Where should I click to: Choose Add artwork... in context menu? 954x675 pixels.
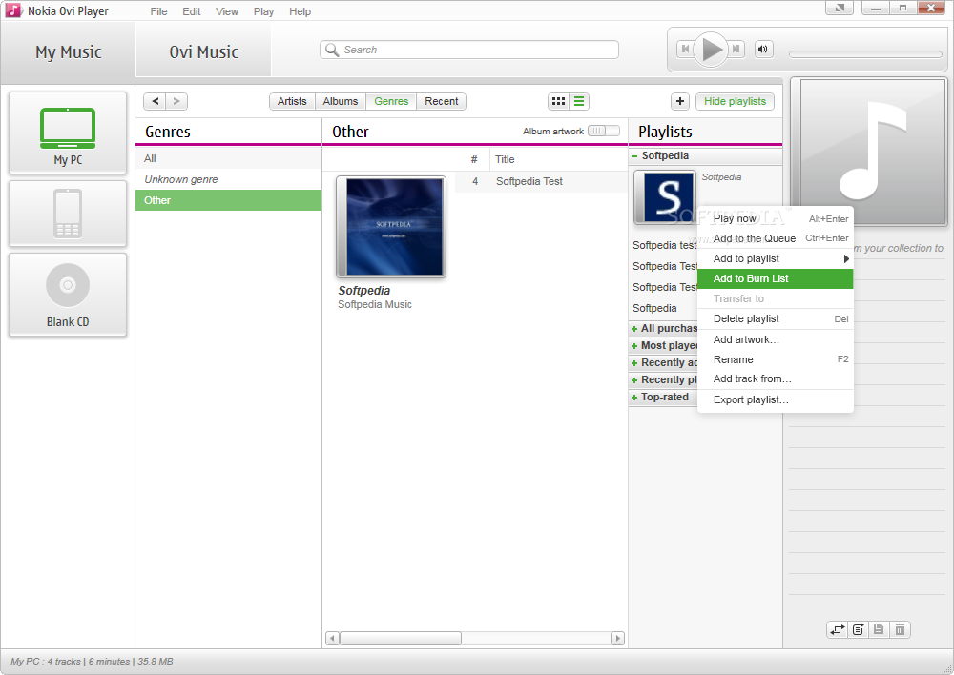pyautogui.click(x=775, y=339)
